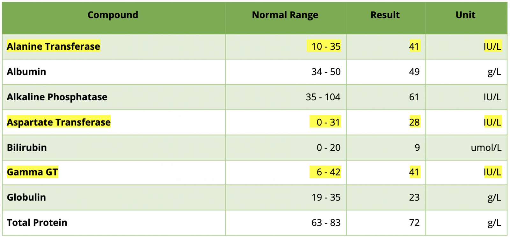The height and width of the screenshot is (237, 510).
Task: Click the highlighted Aspartate Transferase label
Action: [x=59, y=122]
